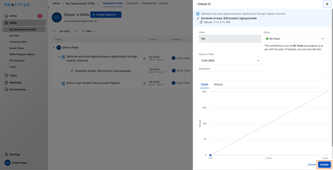Click the Tasks icon in sidebar
The height and width of the screenshot is (170, 333).
pos(6,75)
